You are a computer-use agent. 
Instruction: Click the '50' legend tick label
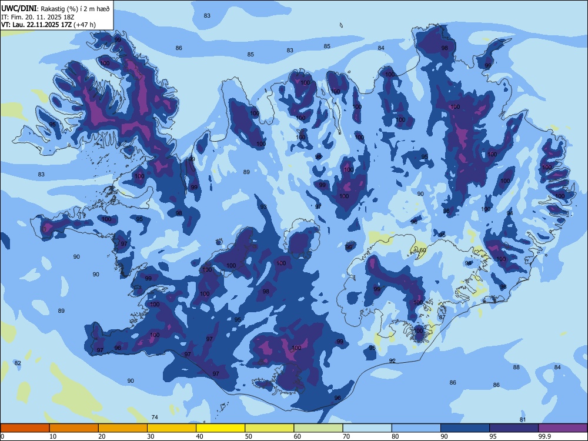click(x=249, y=436)
